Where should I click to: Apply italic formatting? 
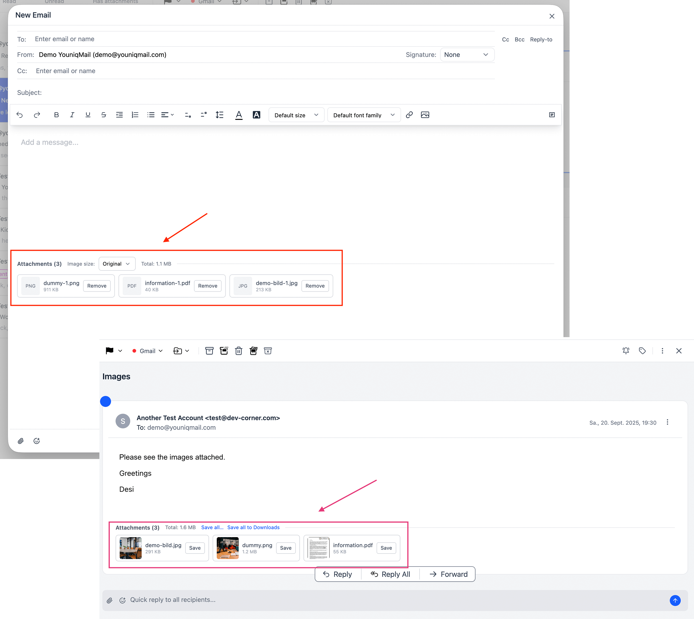point(72,115)
